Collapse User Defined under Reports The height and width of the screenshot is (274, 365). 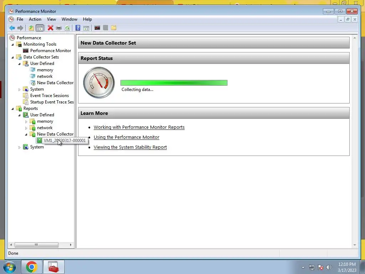19,115
